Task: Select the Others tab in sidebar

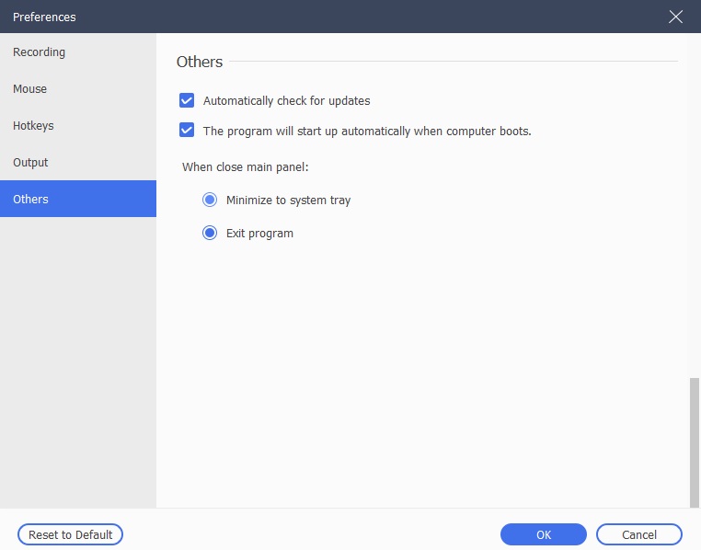Action: 78,199
